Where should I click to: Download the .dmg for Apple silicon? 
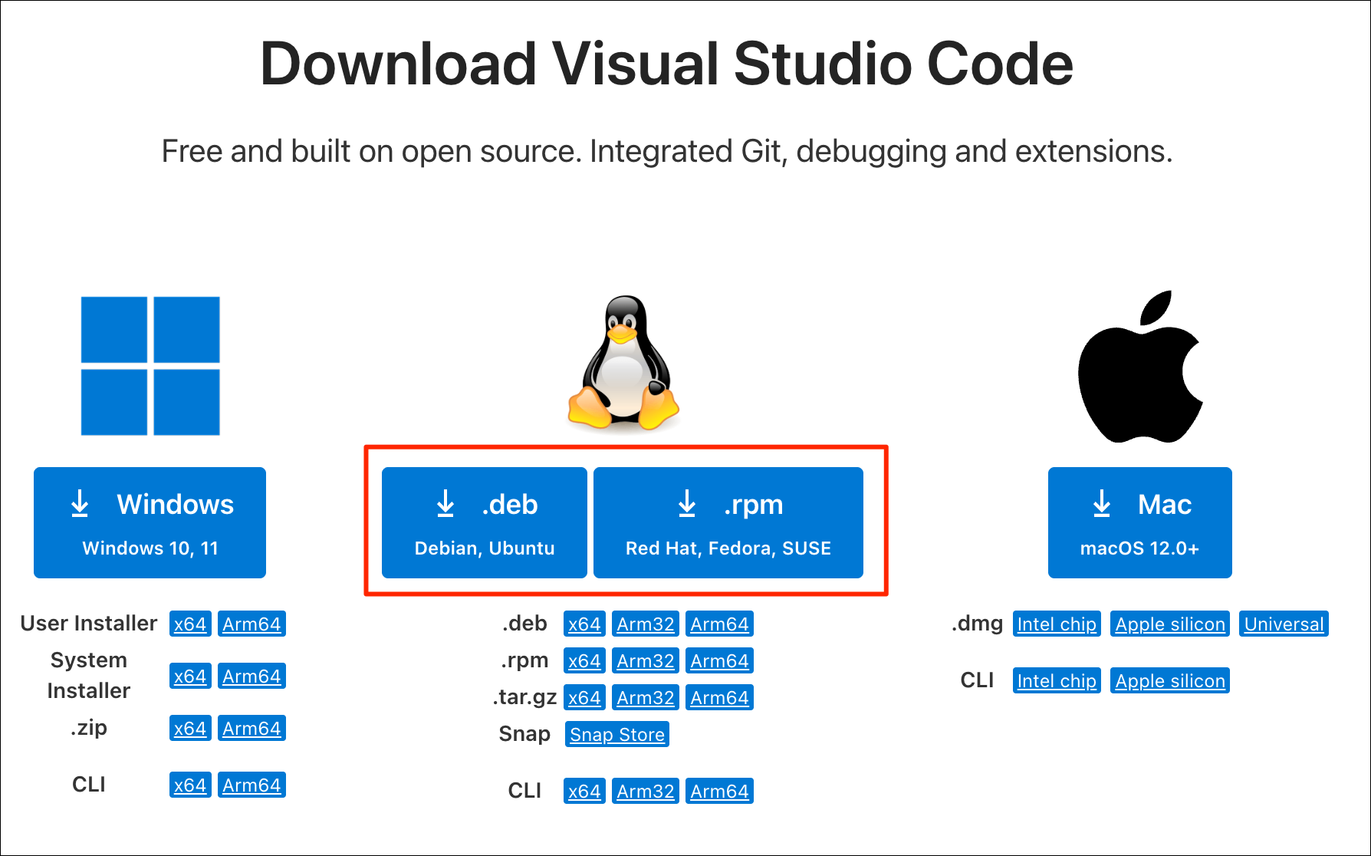[x=1170, y=624]
